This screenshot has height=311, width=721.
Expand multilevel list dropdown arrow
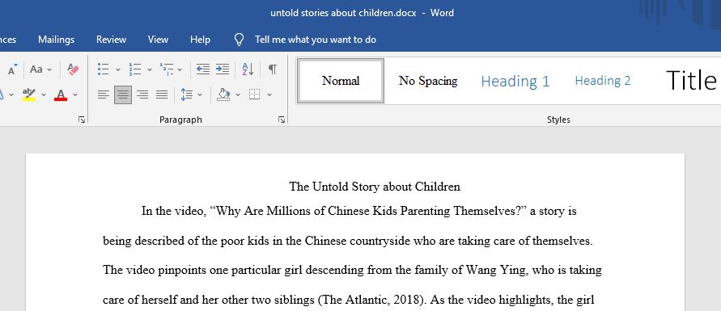click(x=180, y=69)
